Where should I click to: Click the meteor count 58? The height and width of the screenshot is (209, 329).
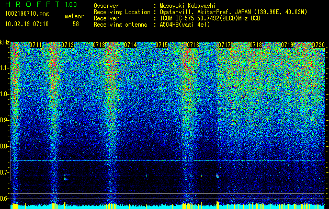tap(76, 24)
